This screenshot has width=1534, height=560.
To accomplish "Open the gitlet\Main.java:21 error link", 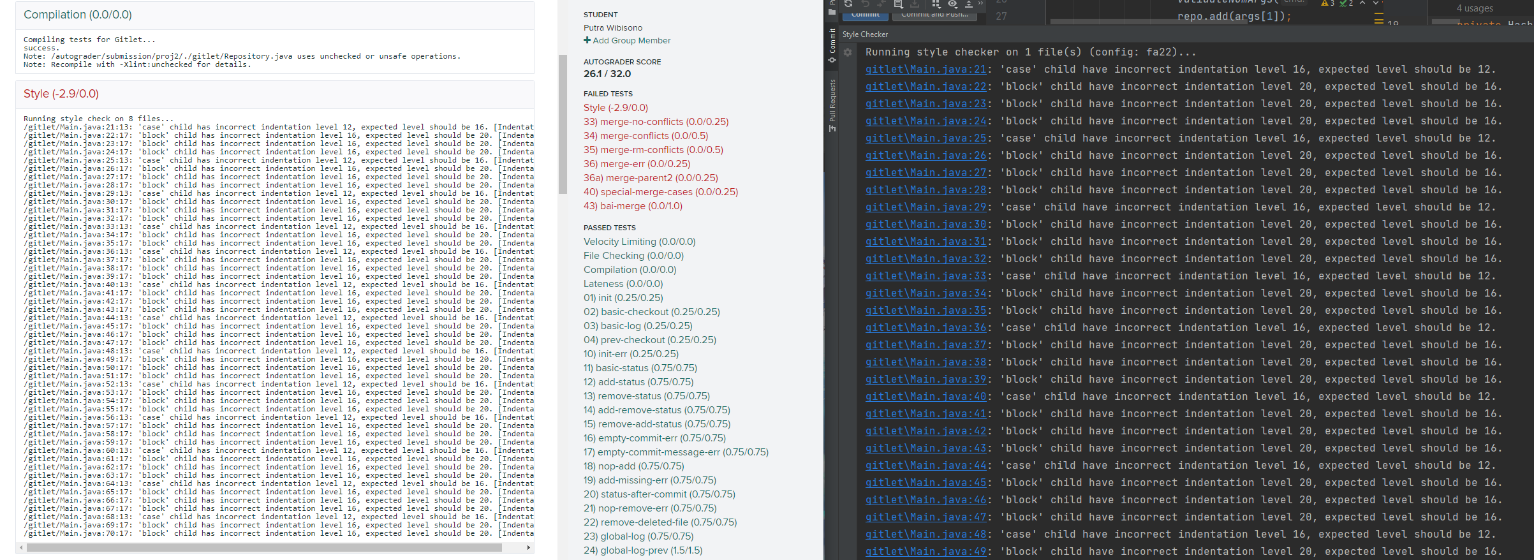I will click(926, 70).
